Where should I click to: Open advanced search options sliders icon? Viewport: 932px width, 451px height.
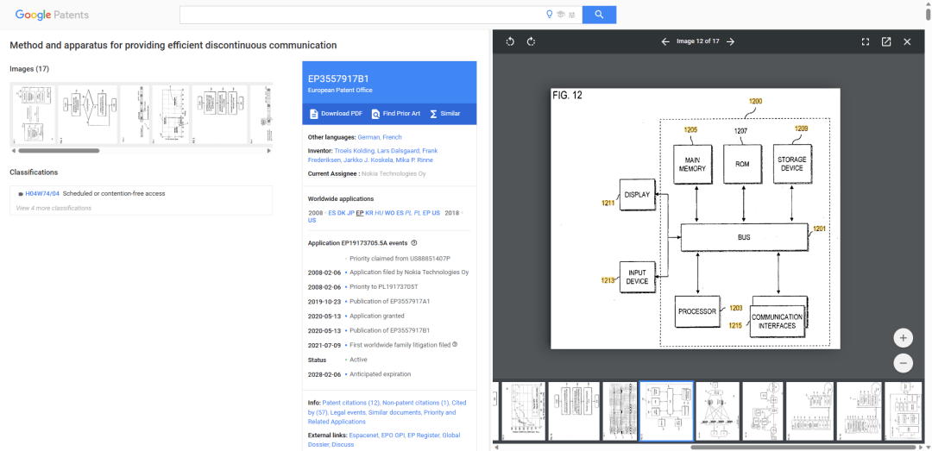571,15
